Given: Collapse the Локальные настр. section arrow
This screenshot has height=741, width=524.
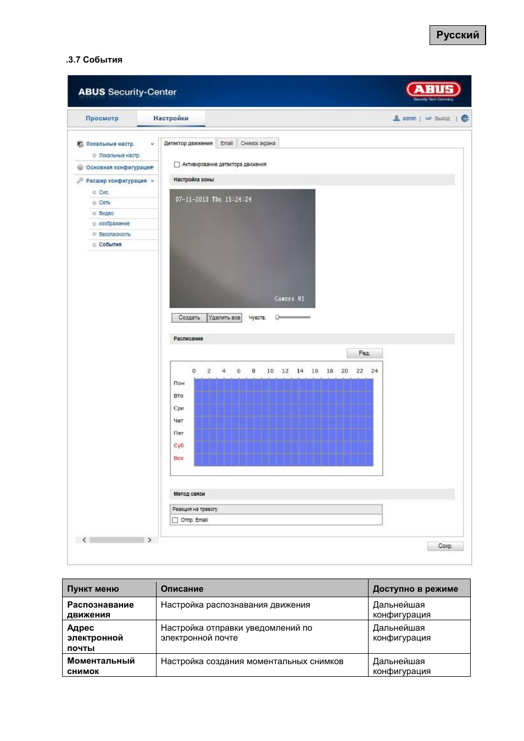Looking at the screenshot, I should click(152, 144).
